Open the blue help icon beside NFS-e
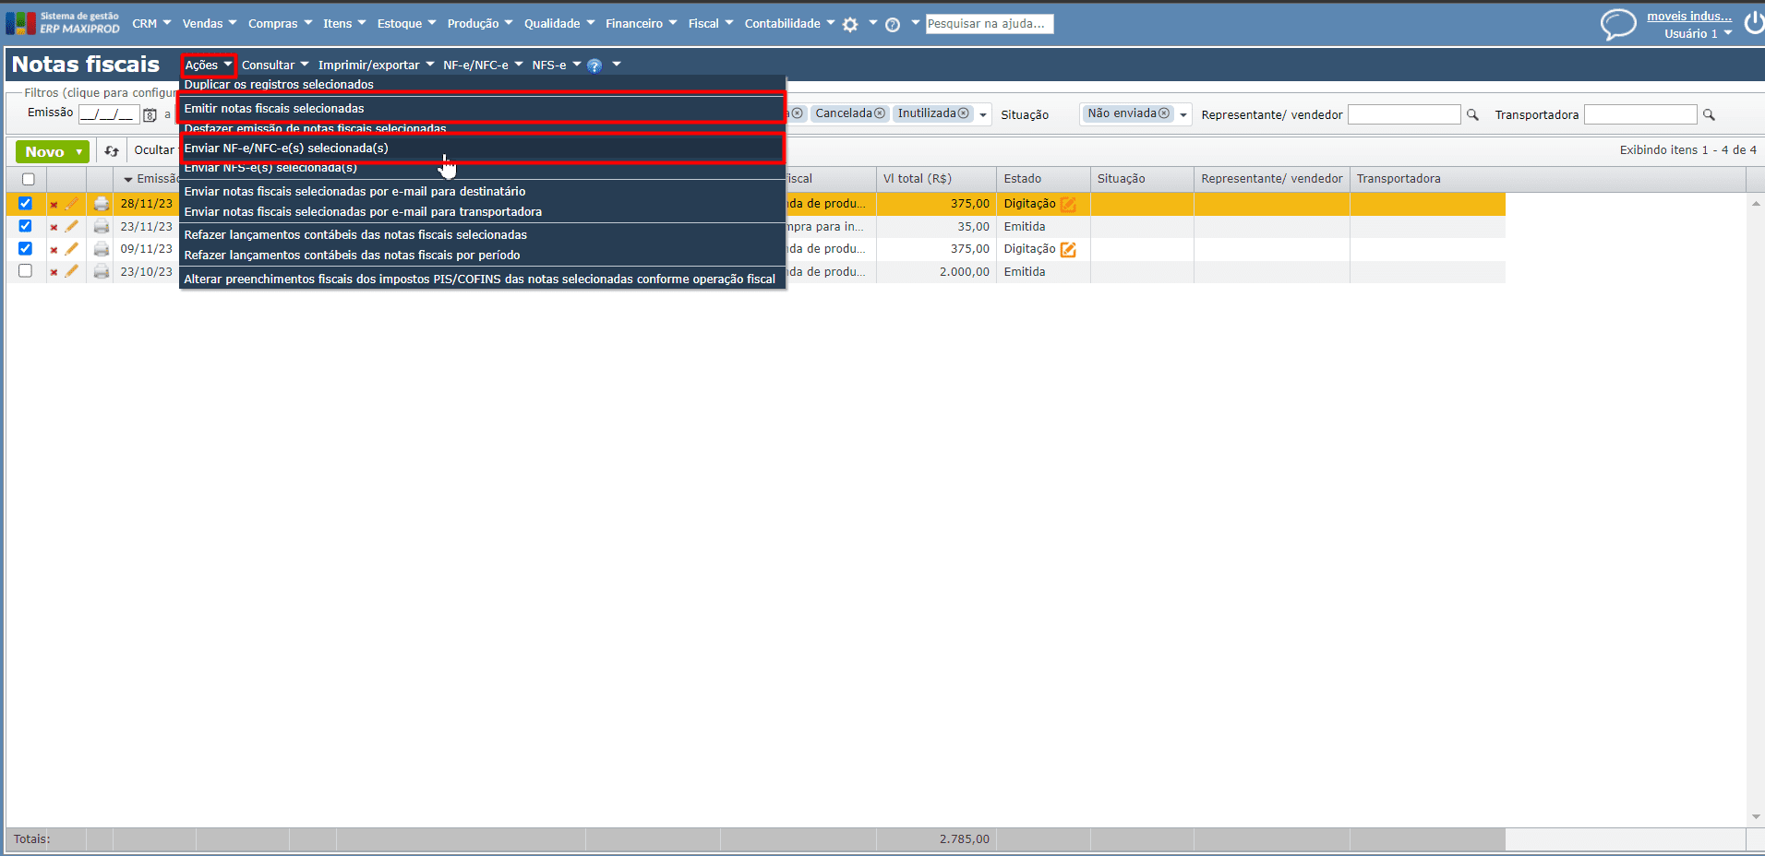This screenshot has width=1765, height=856. (594, 65)
